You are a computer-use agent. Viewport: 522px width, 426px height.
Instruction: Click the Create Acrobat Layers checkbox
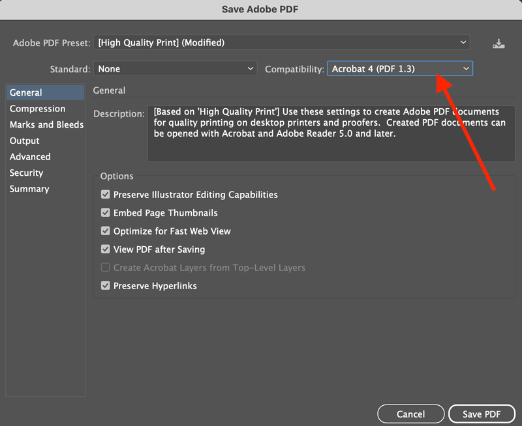(106, 268)
